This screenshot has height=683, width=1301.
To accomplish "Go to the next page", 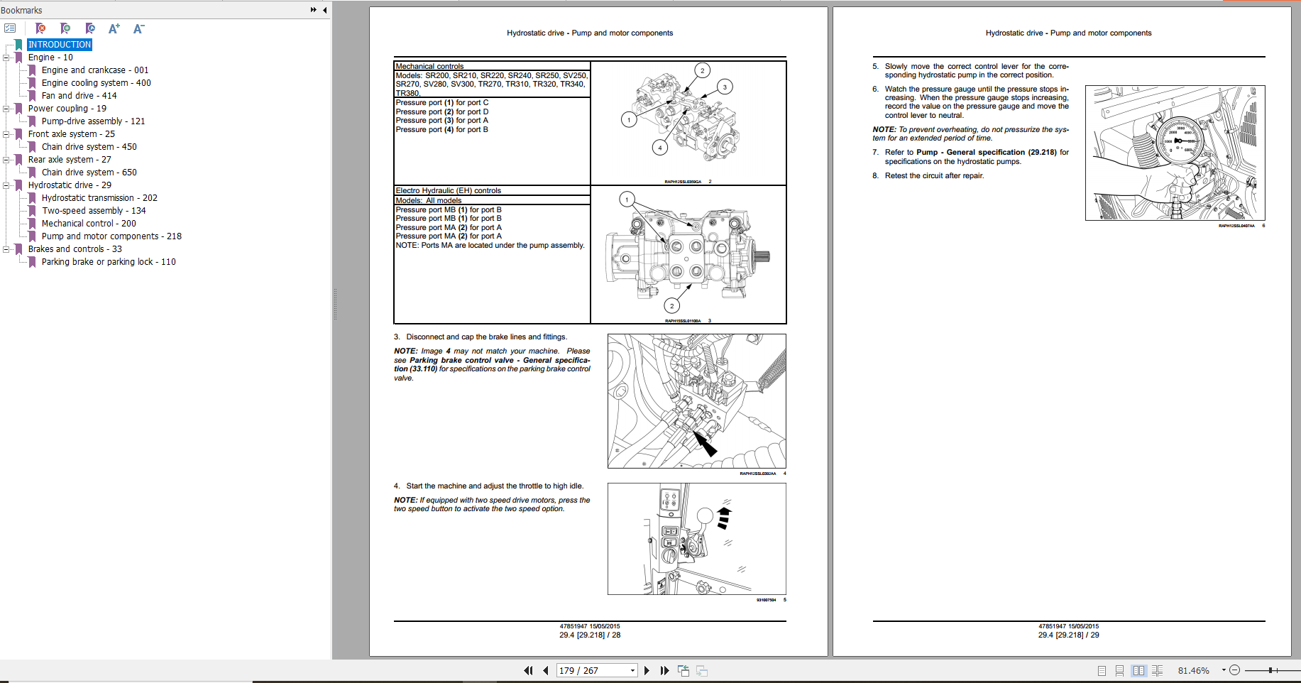I will [647, 670].
